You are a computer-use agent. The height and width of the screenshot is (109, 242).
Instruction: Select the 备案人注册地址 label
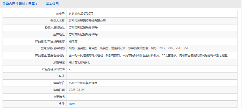(55, 28)
